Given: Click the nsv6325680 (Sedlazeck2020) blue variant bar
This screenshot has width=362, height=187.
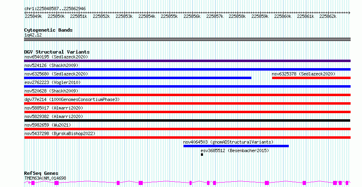Looking at the screenshot, I should 137,78.
